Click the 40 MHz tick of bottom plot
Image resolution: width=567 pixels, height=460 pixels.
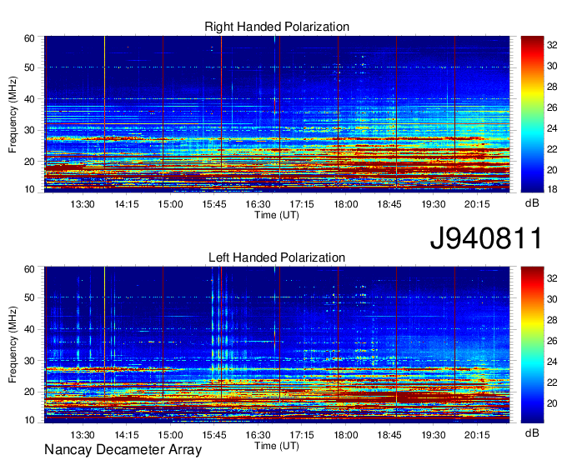pos(29,329)
